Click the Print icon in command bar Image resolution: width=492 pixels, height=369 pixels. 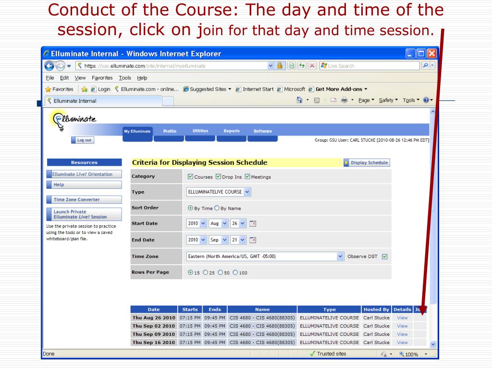[344, 100]
